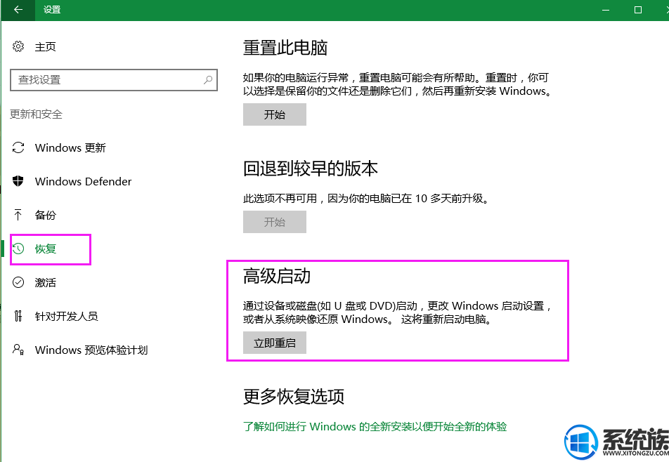Open the 主页 home page
This screenshot has width=669, height=462.
point(45,46)
